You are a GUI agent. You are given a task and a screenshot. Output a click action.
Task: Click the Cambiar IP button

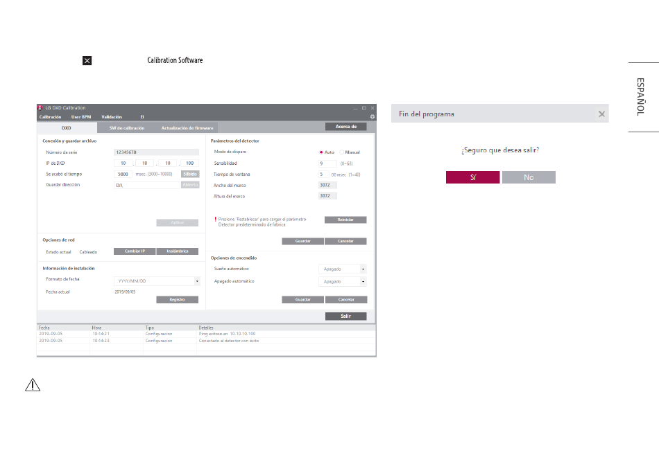(135, 251)
